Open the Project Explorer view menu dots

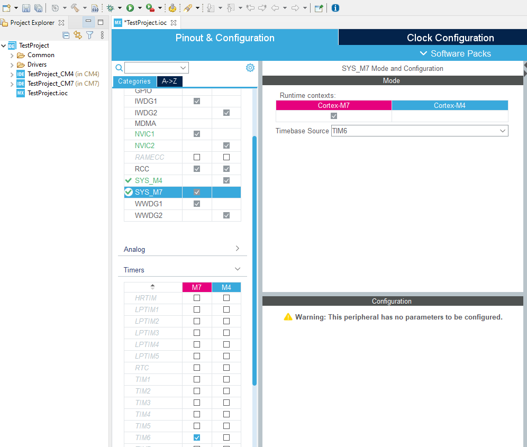pos(102,35)
